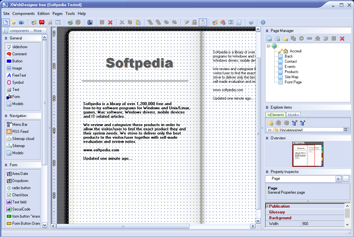
Task: Open the Page dropdown in Property Inspector
Action: (x=338, y=179)
